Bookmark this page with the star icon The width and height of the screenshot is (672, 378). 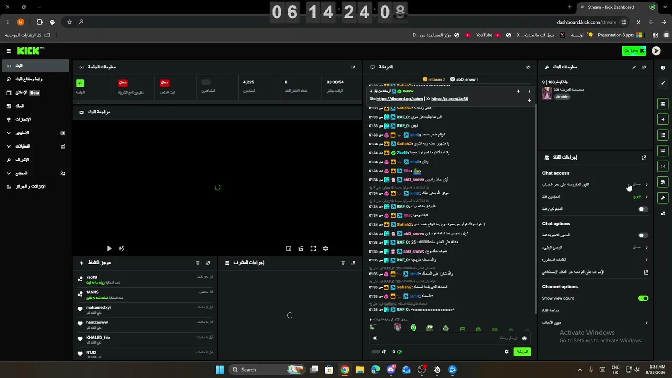click(x=69, y=22)
